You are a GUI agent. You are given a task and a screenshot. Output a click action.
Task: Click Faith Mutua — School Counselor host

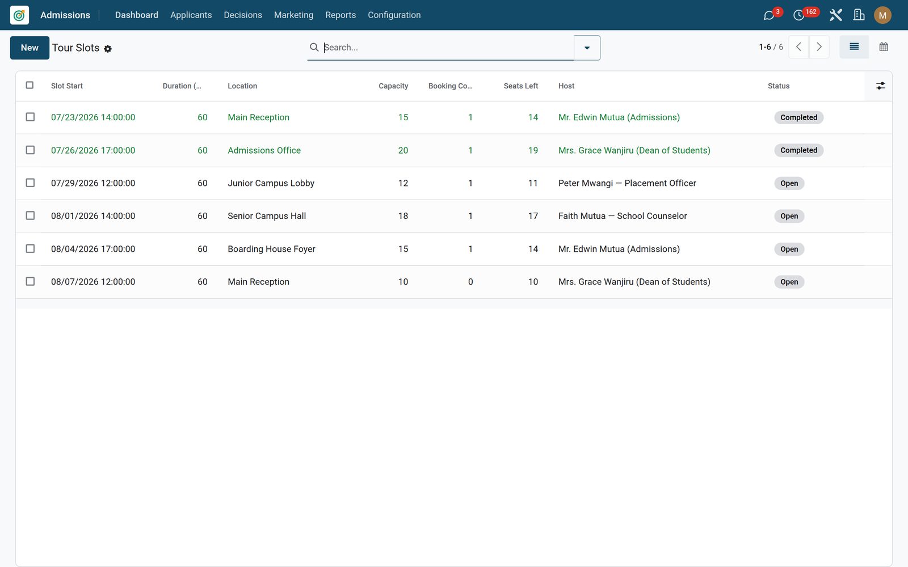(x=623, y=216)
